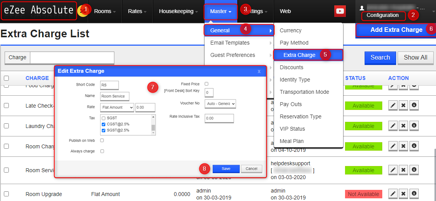Click the Tax list scroll-up arrow
Viewport: 436px width, 201px height.
tap(153, 117)
